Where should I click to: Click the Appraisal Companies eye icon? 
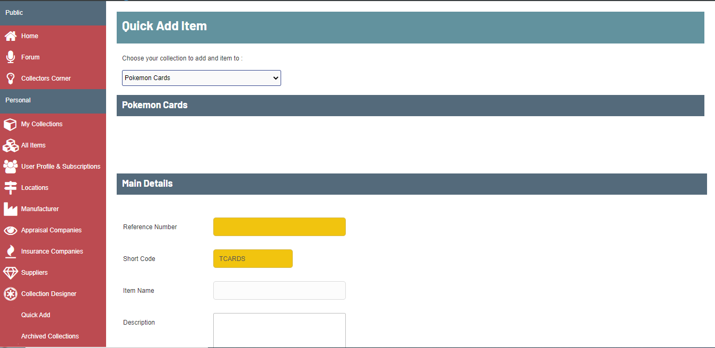coord(11,230)
